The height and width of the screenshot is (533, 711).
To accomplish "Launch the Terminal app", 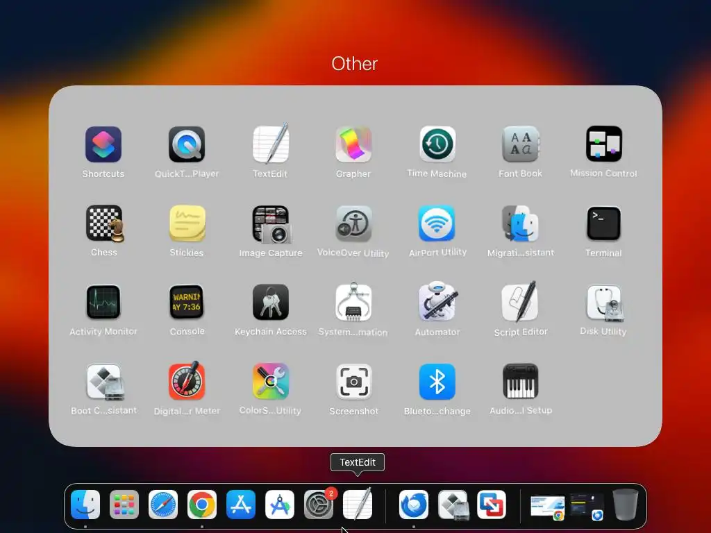I will [x=603, y=223].
